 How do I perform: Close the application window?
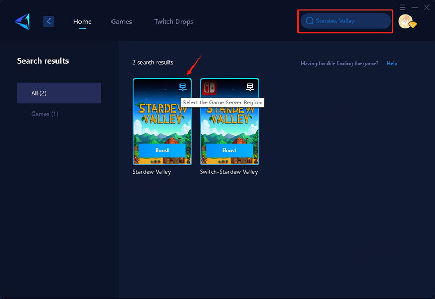pyautogui.click(x=427, y=8)
